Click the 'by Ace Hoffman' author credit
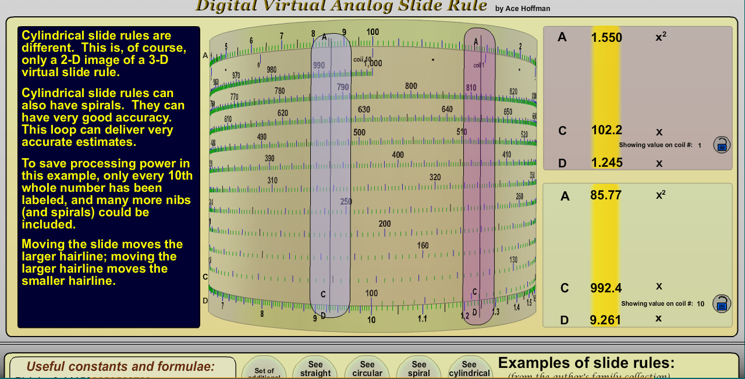This screenshot has height=379, width=745. click(522, 8)
